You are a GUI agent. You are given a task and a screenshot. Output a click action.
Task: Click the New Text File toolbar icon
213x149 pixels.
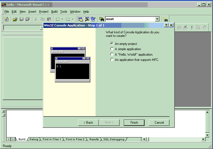pyautogui.click(x=6, y=19)
